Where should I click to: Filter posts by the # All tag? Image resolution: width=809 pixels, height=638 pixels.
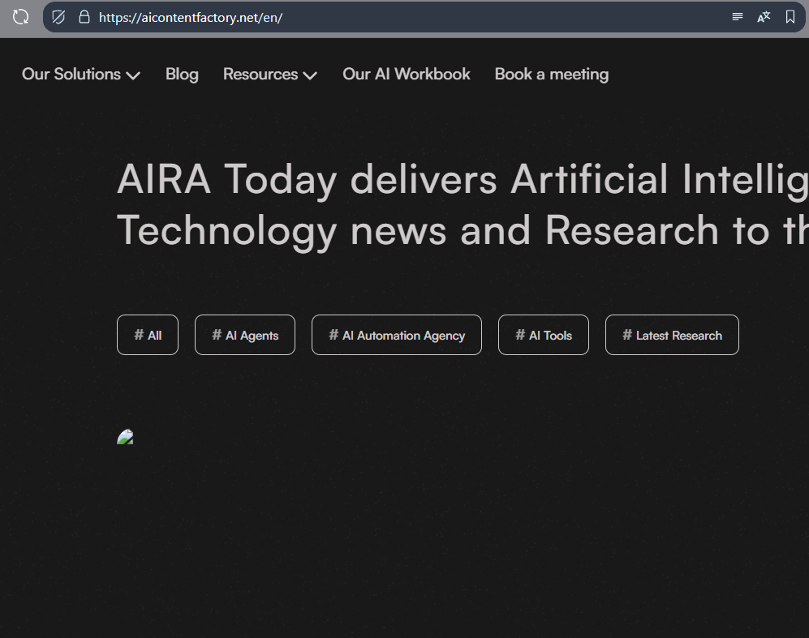148,335
